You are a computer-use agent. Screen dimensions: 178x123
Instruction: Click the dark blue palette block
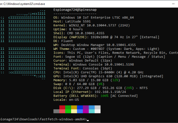[80, 107]
